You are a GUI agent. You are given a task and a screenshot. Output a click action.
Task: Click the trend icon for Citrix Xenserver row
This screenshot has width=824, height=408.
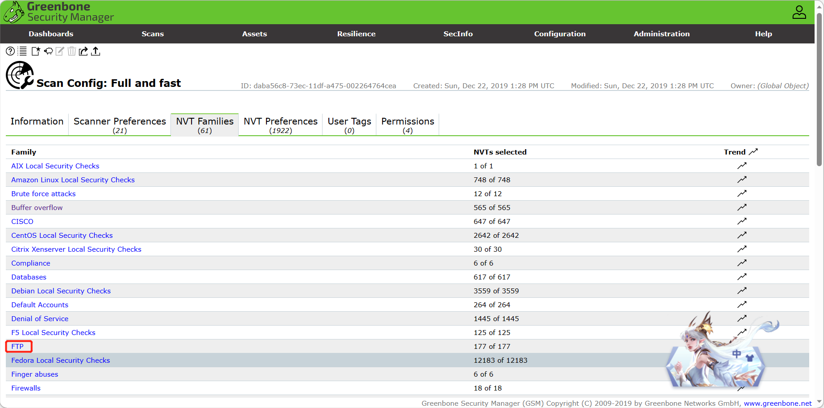742,249
